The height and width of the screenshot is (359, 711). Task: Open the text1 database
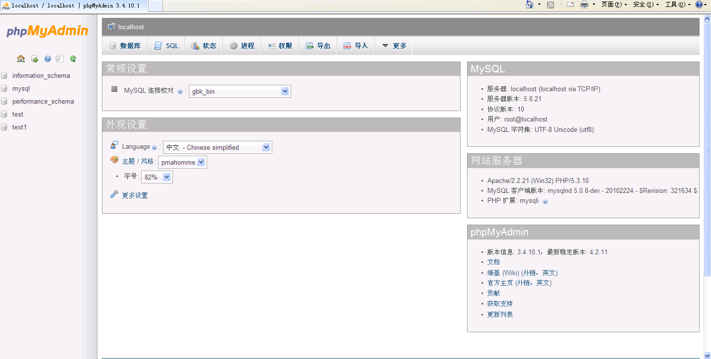tap(19, 127)
